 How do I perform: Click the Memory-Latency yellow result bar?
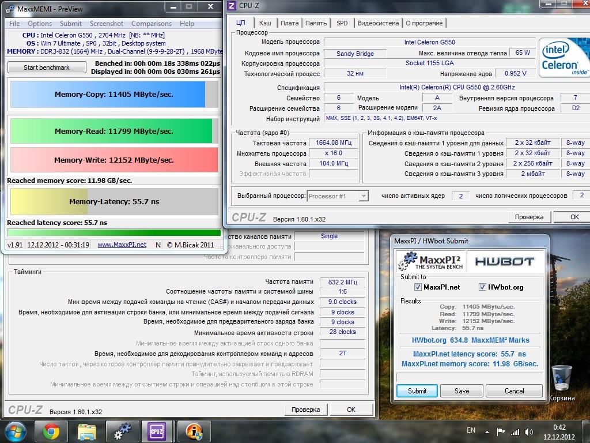click(114, 201)
